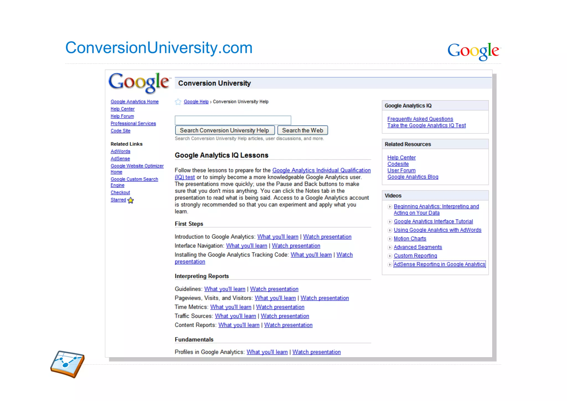Click the Google Analytics IQ Lessons heading
The height and width of the screenshot is (401, 567).
(221, 155)
